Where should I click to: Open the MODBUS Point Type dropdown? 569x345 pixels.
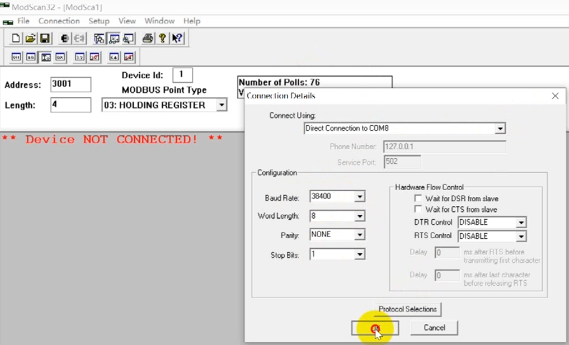coord(222,105)
